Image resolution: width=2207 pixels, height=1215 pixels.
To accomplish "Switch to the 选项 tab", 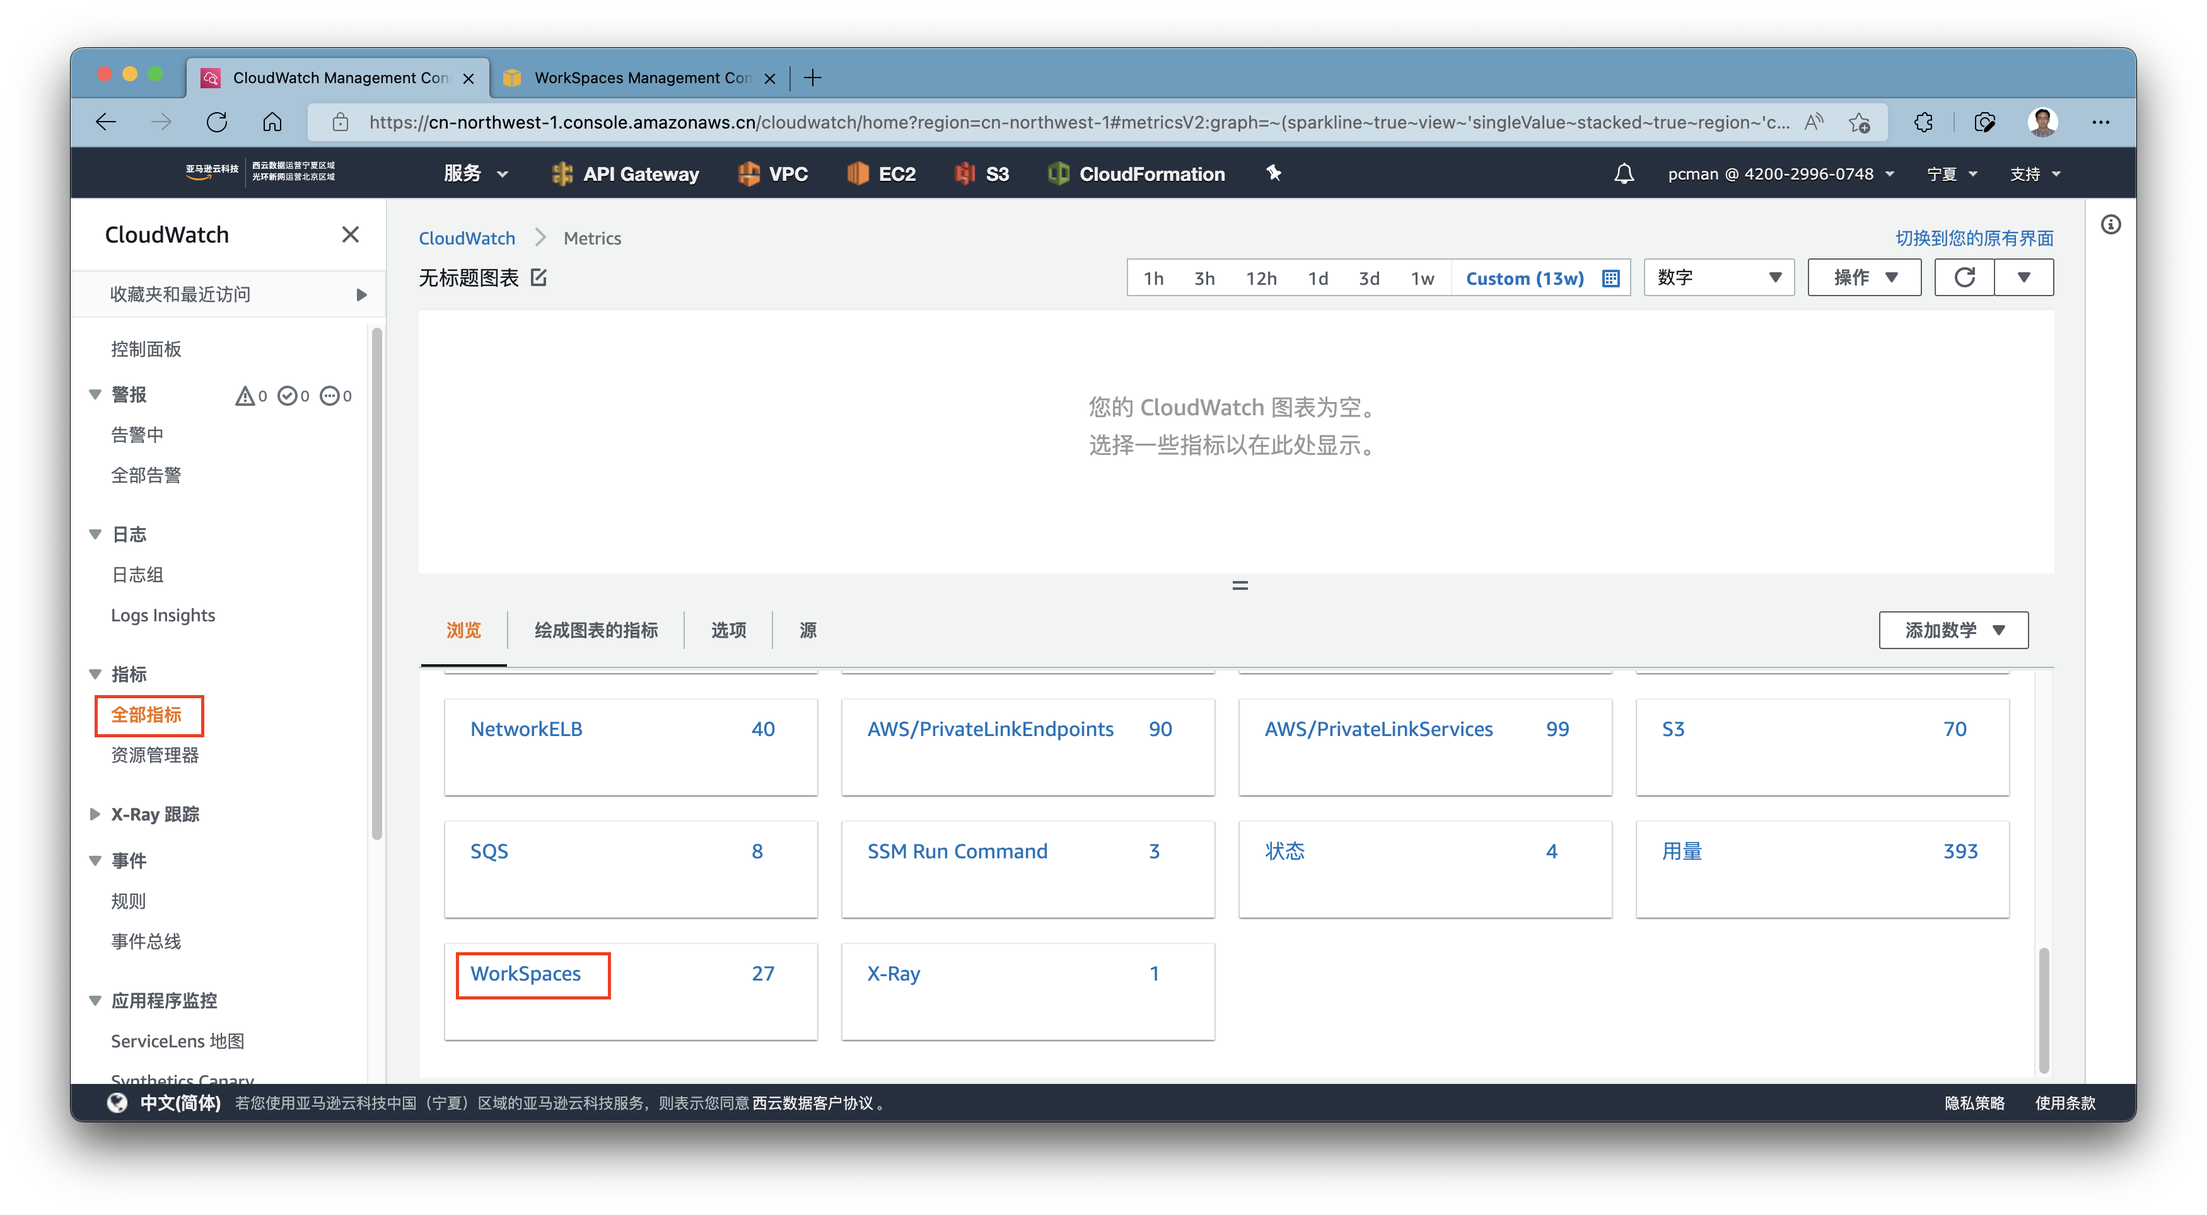I will pos(728,630).
